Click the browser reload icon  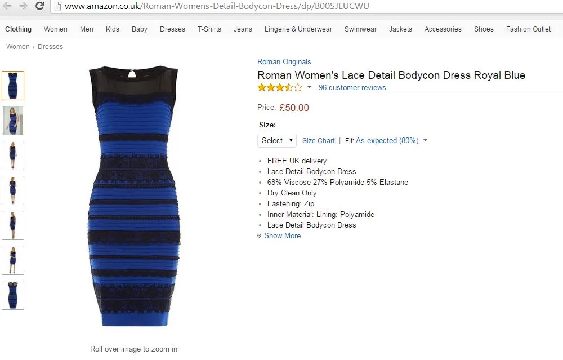pyautogui.click(x=39, y=6)
